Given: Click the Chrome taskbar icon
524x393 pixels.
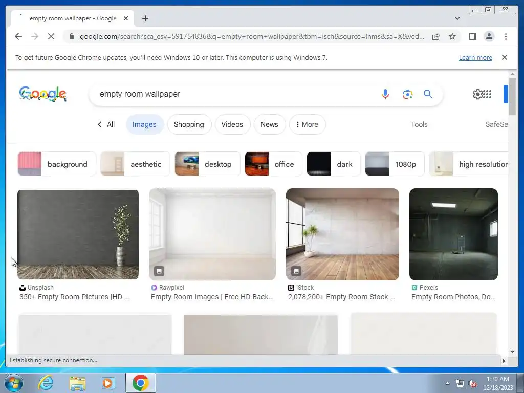Looking at the screenshot, I should click(141, 383).
